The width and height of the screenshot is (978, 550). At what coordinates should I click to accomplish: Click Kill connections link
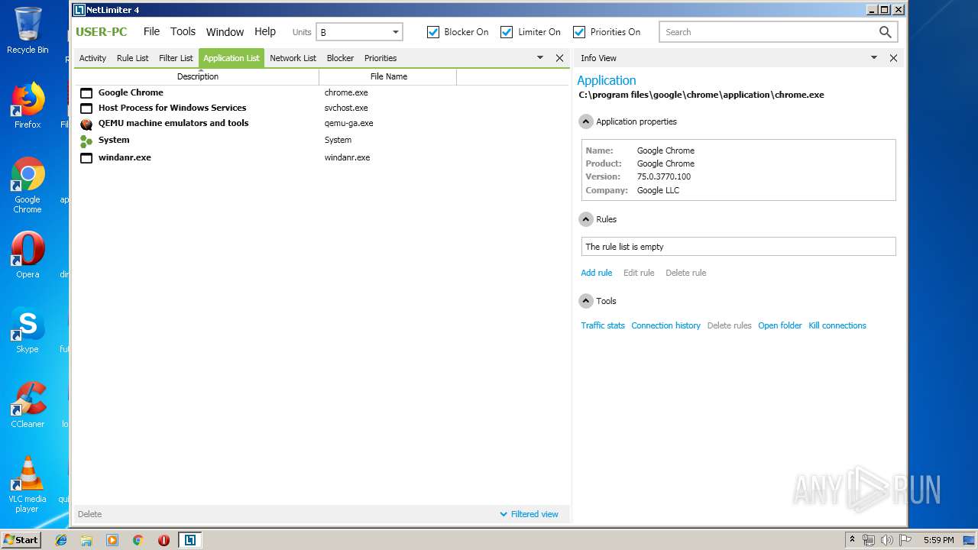(837, 325)
